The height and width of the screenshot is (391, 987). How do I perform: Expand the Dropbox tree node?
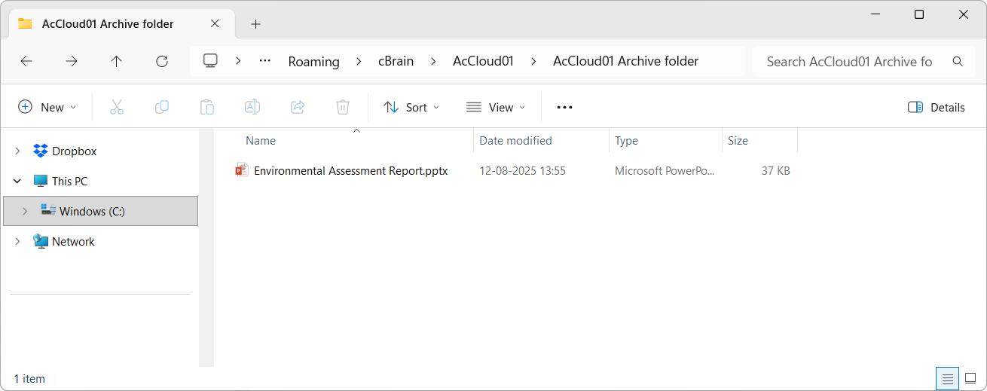pos(17,151)
